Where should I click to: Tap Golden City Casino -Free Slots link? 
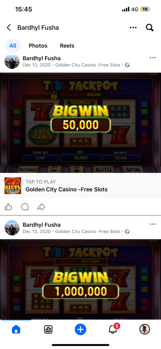coord(66,189)
